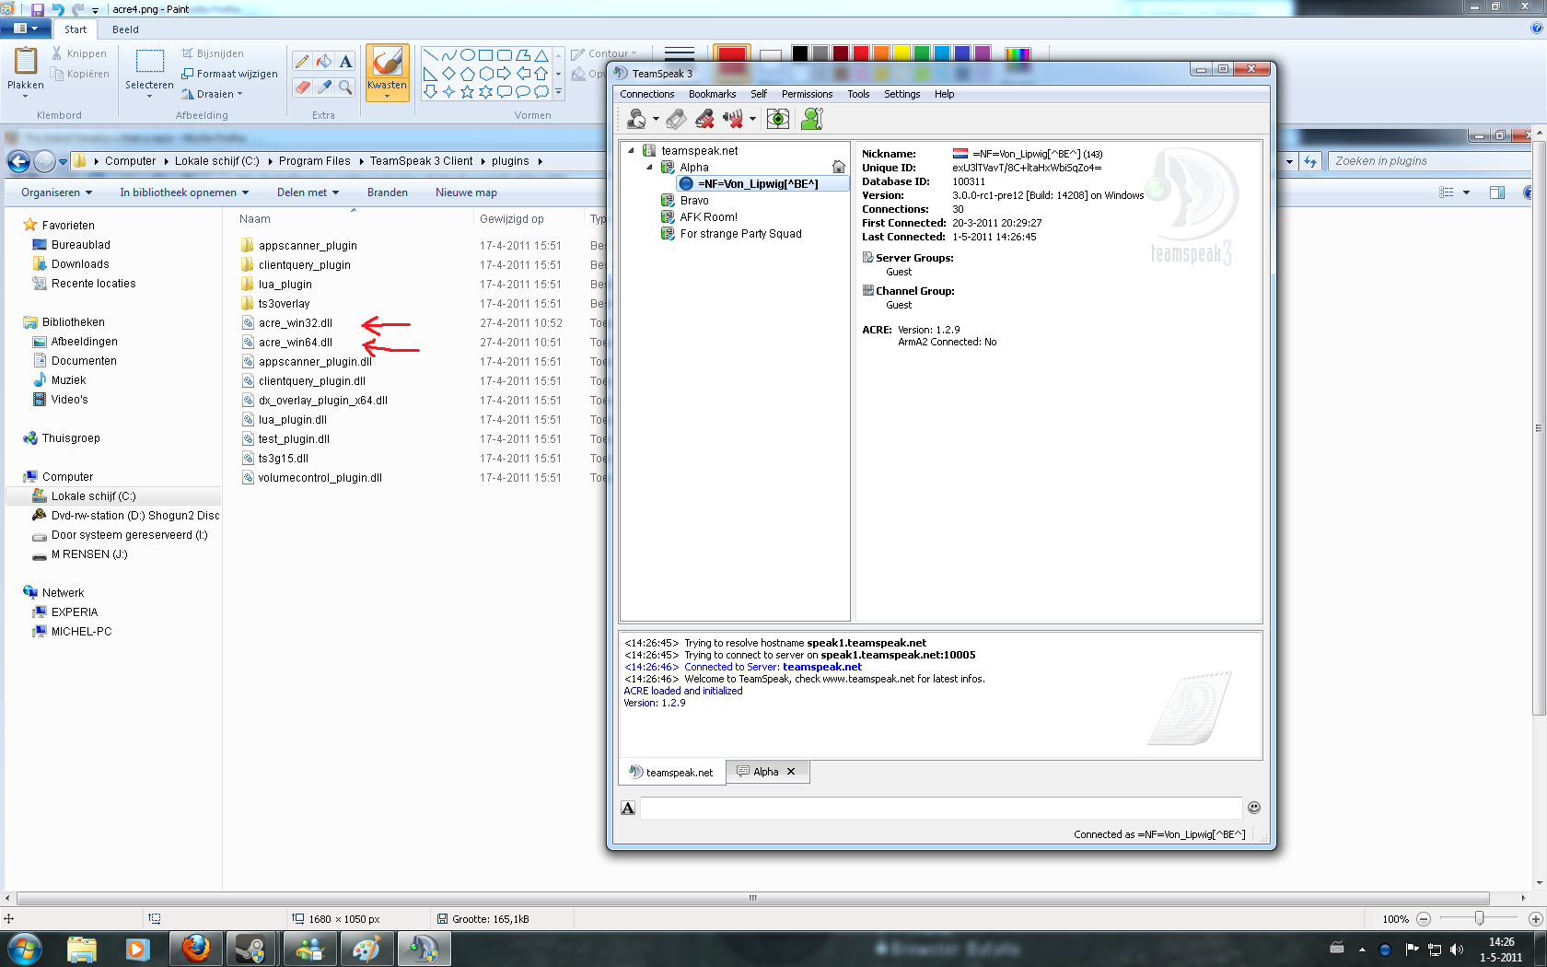Open Windows Media Player from the taskbar
This screenshot has height=967, width=1547.
138,949
